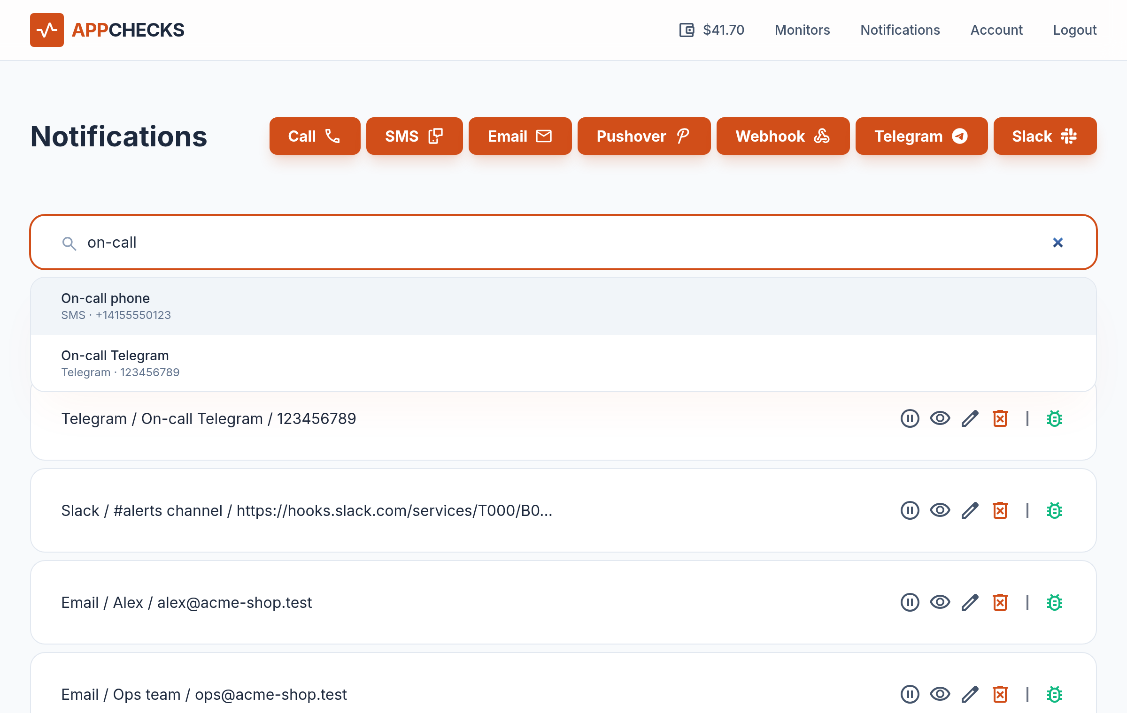1127x713 pixels.
Task: View the Email Alex notification details
Action: point(940,602)
